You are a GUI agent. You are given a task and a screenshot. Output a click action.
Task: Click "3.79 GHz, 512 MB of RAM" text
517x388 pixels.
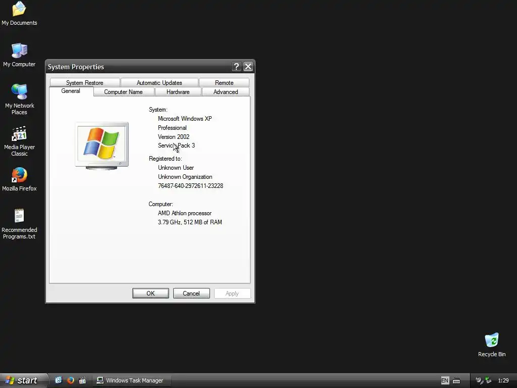click(x=190, y=222)
